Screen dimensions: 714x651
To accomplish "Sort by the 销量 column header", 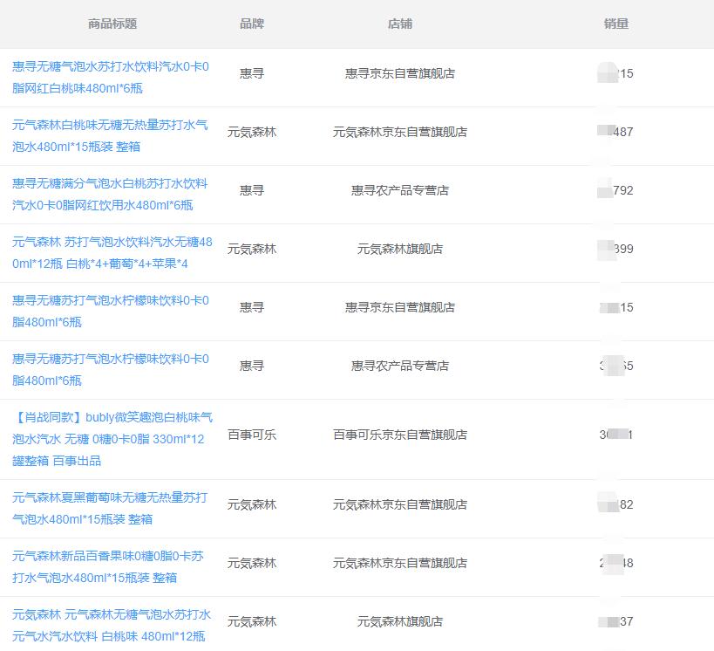I will (615, 24).
